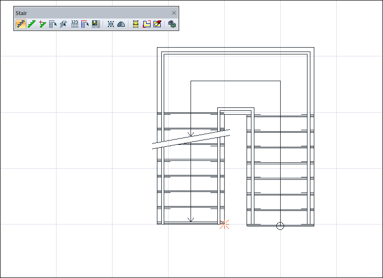Image resolution: width=383 pixels, height=278 pixels.
Task: Click the first stair grid icon with cursor
Action: point(53,24)
